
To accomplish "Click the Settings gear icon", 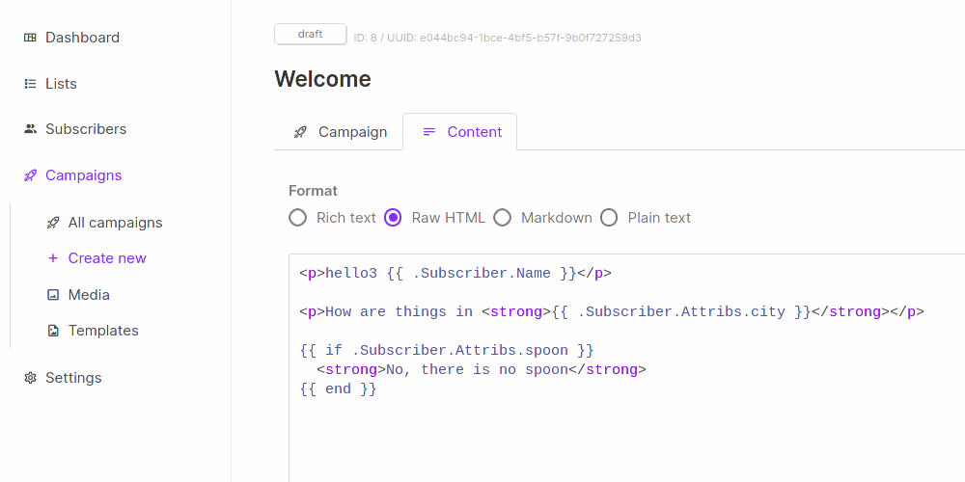I will tap(30, 378).
